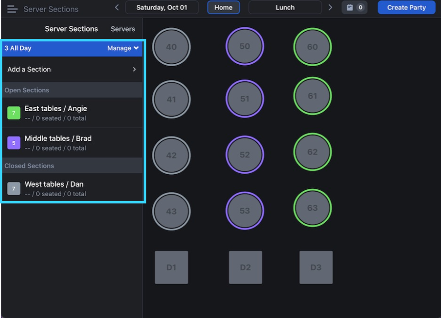Open the reservations clipboard counter
Viewport: 441px width, 318px height.
354,8
